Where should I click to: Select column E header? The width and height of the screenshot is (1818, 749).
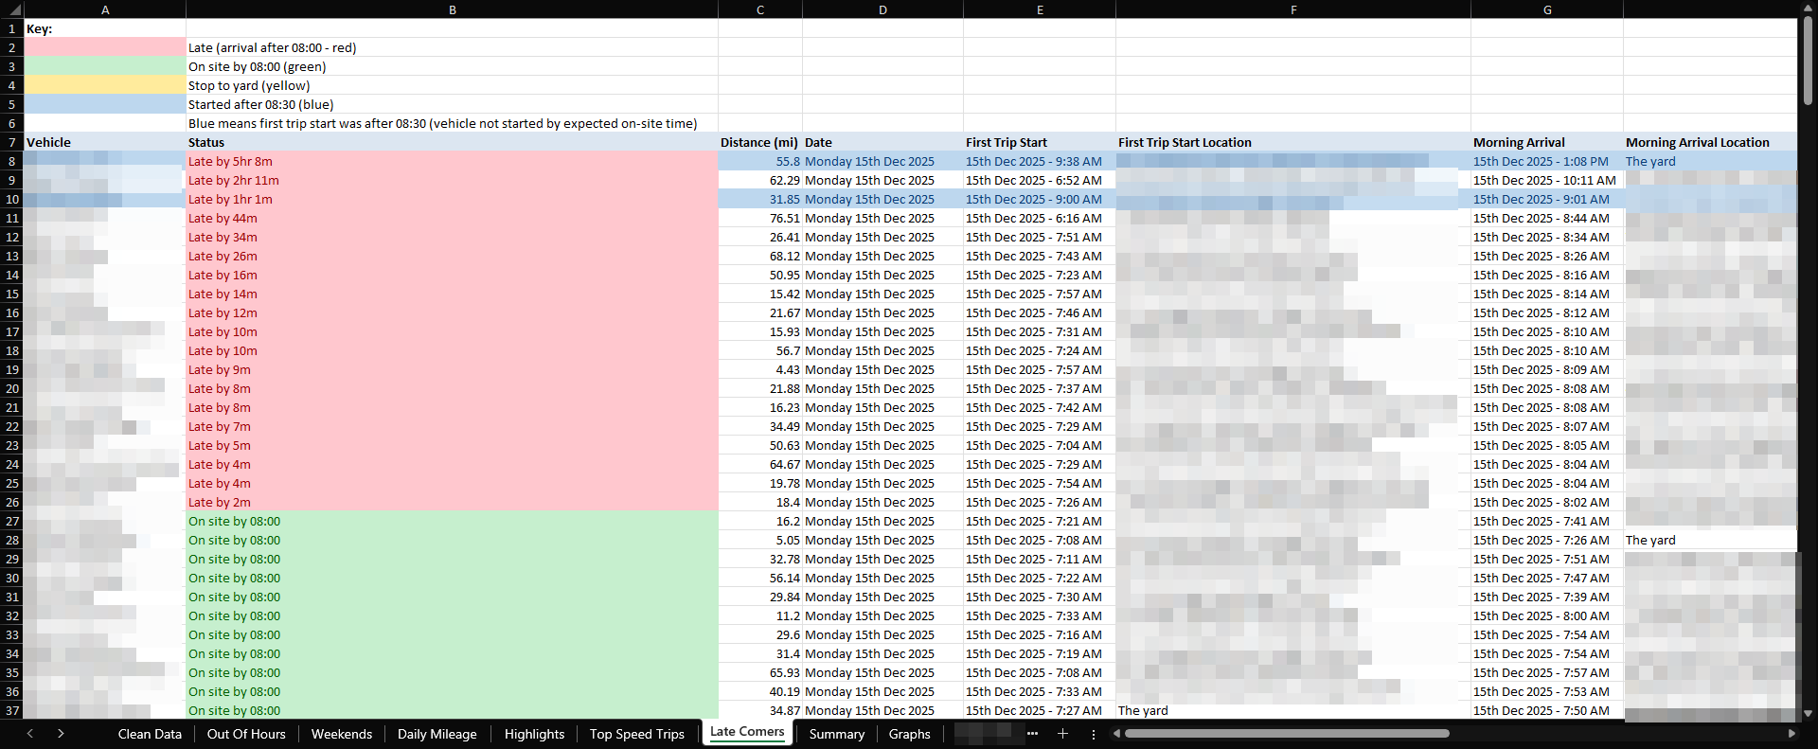click(1040, 9)
